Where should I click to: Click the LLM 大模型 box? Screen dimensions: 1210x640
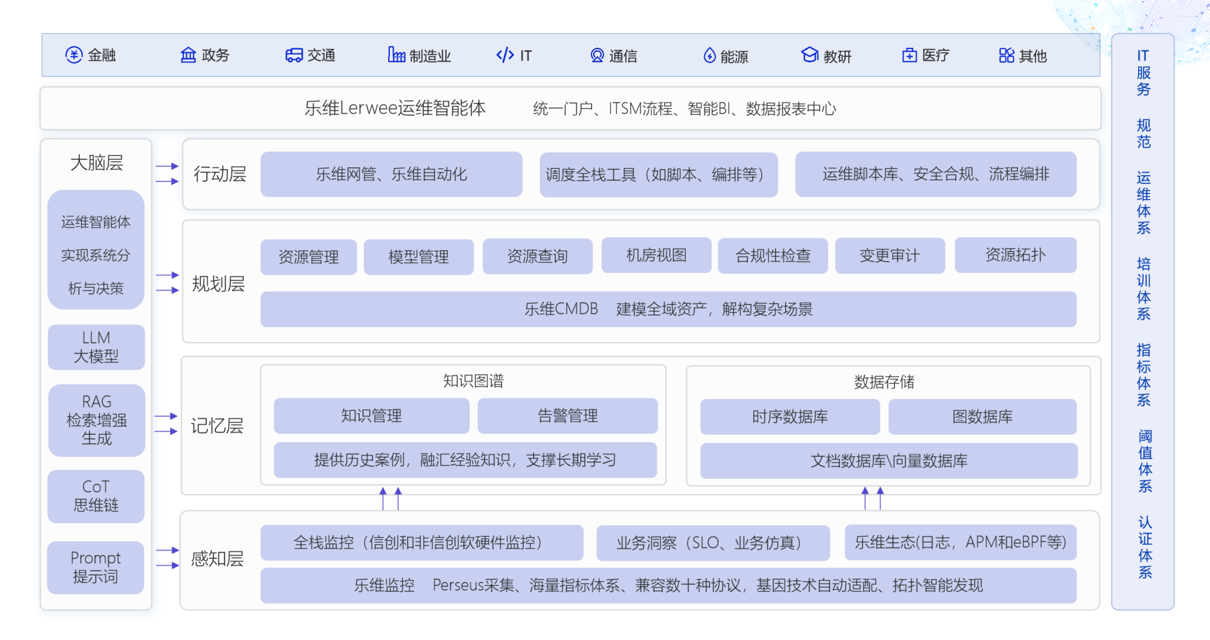pyautogui.click(x=96, y=347)
